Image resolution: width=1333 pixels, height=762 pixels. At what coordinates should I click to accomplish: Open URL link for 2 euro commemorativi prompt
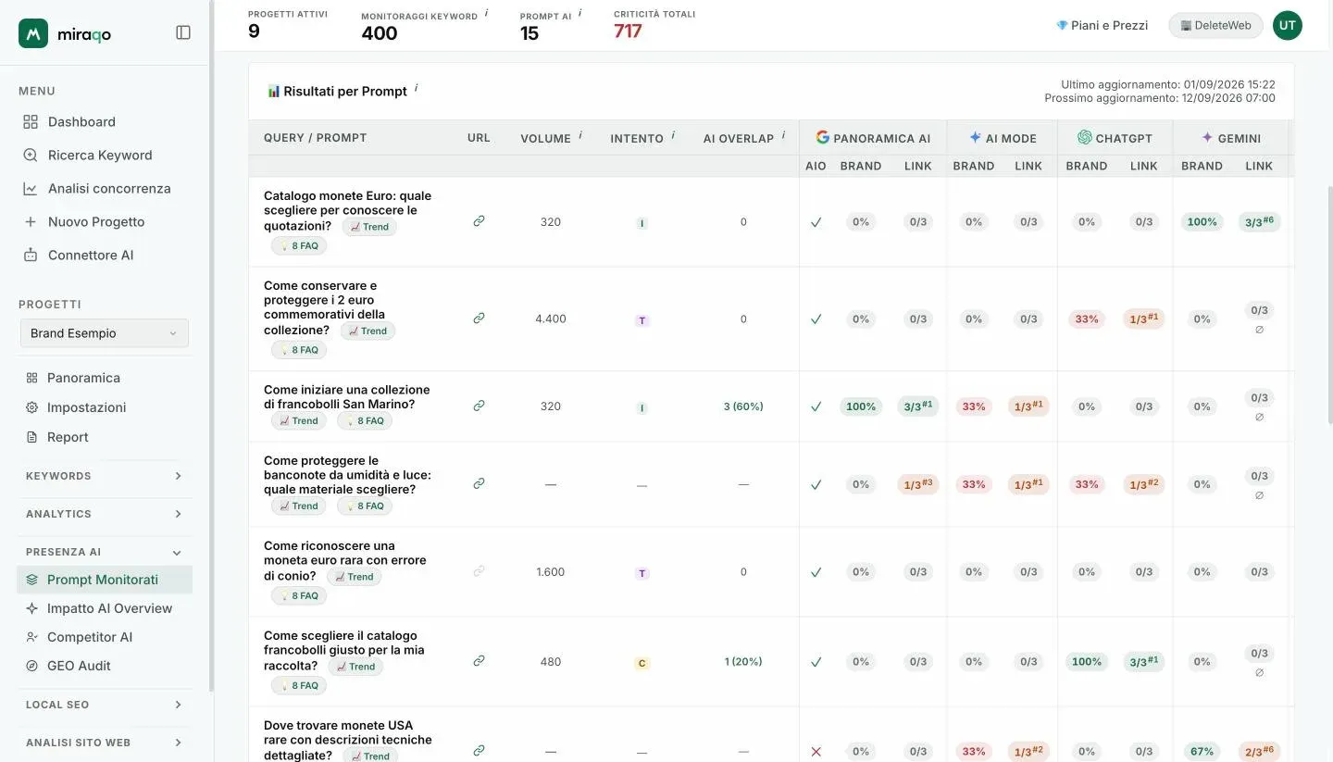(x=479, y=319)
